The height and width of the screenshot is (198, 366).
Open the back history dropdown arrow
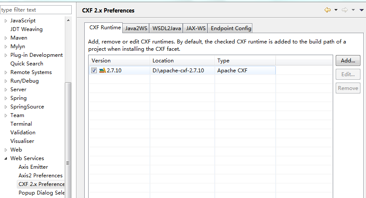pos(336,10)
